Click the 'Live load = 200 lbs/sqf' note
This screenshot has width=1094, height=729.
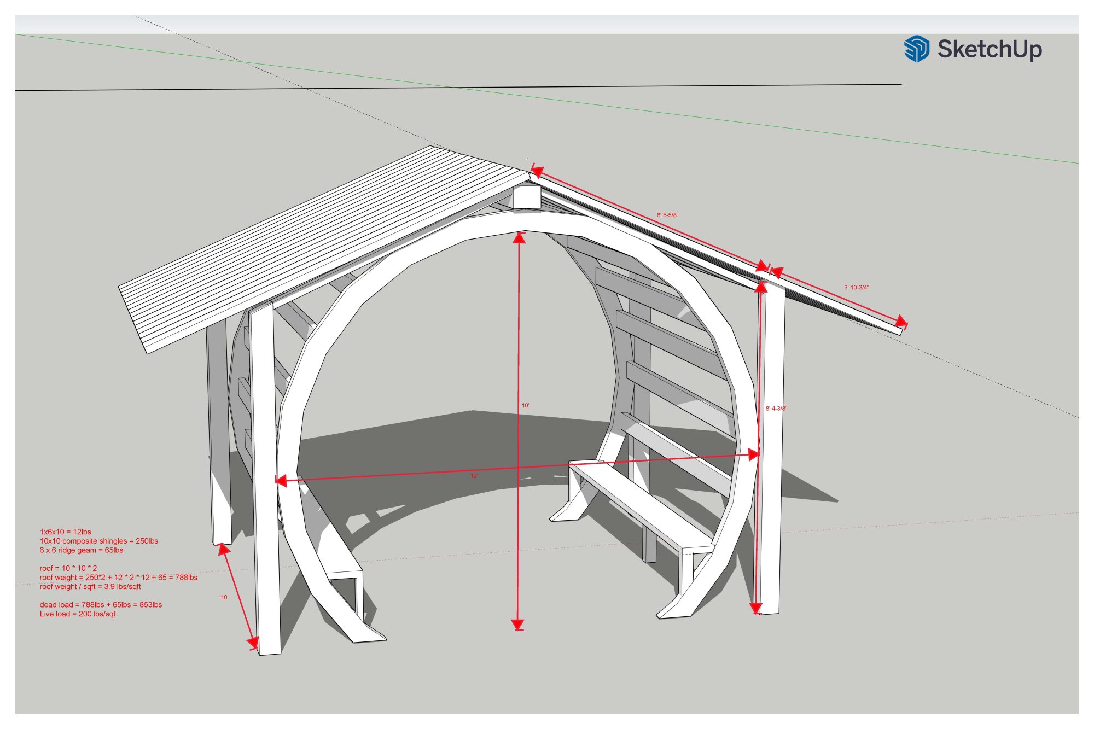point(77,614)
